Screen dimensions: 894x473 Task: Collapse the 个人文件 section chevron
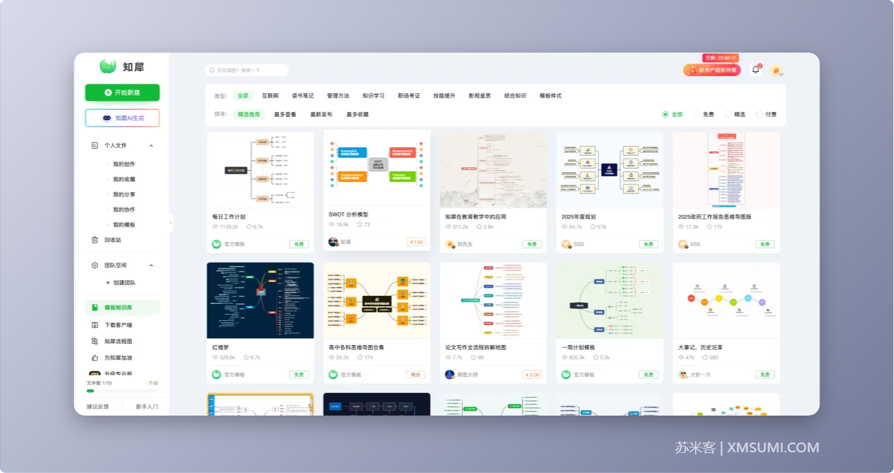pos(151,146)
